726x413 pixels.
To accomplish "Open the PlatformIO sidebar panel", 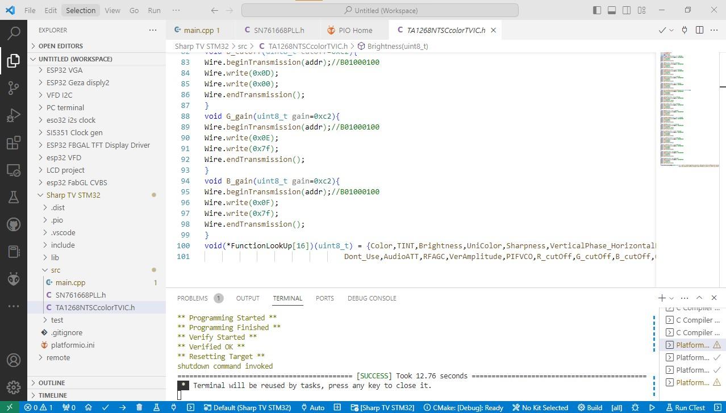I will click(14, 279).
